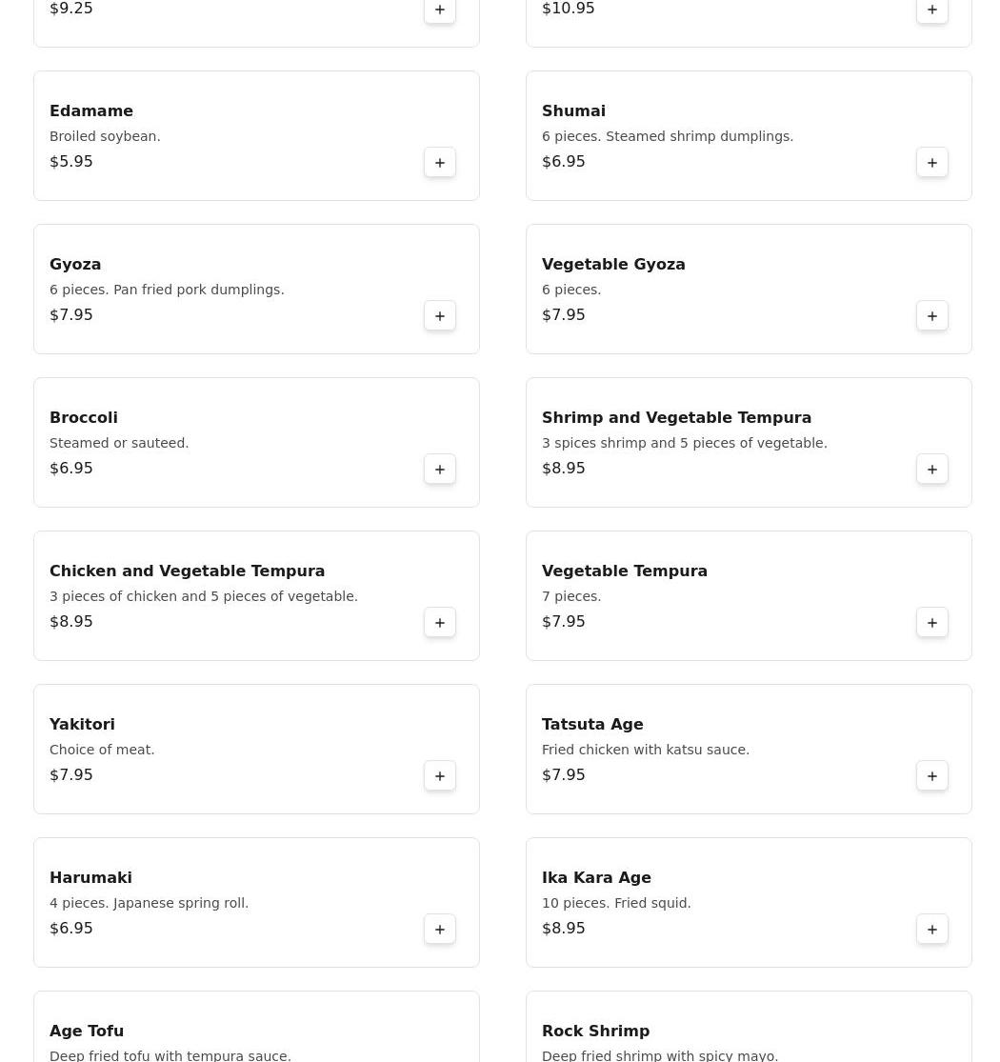Open the Edamame item title
This screenshot has width=1000, height=1062.
[x=91, y=111]
